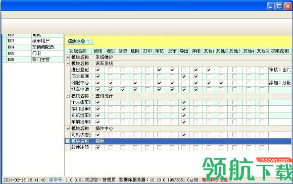Select the 进出登记 function row name
The width and height of the screenshot is (293, 184).
click(80, 70)
